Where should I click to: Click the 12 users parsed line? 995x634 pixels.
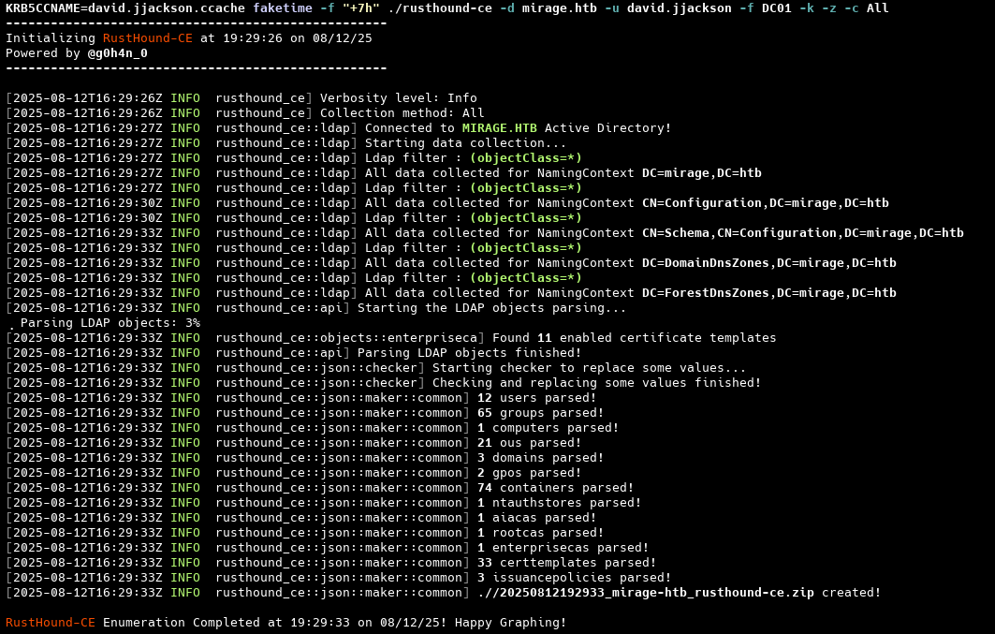pyautogui.click(x=537, y=398)
